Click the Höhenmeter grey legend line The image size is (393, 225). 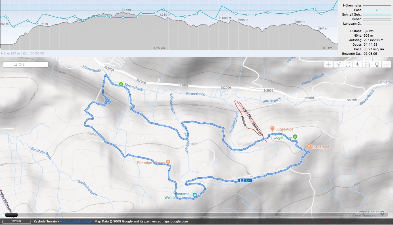(377, 5)
